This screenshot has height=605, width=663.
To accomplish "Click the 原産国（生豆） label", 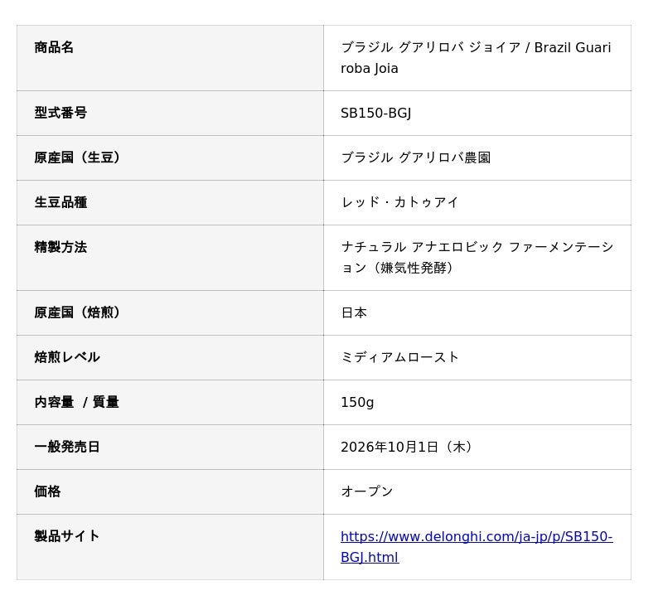I will 77,157.
